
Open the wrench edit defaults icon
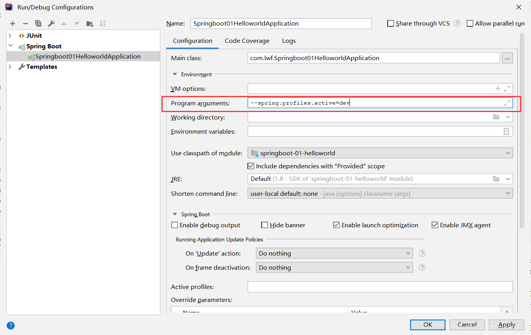click(51, 24)
